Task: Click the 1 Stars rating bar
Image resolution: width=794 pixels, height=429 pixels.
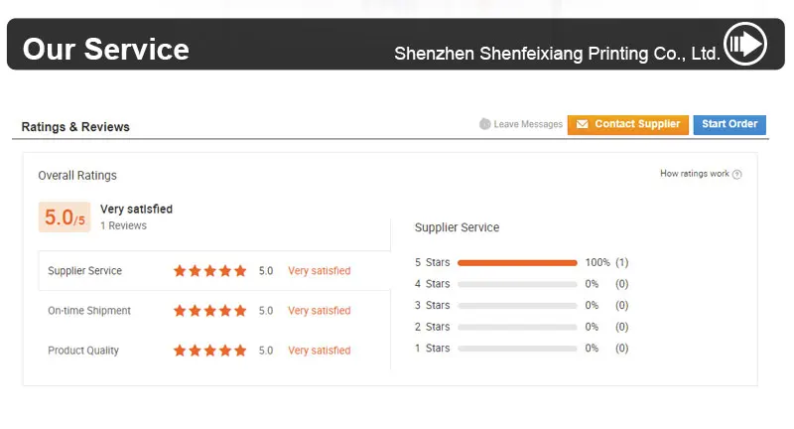Action: (517, 349)
